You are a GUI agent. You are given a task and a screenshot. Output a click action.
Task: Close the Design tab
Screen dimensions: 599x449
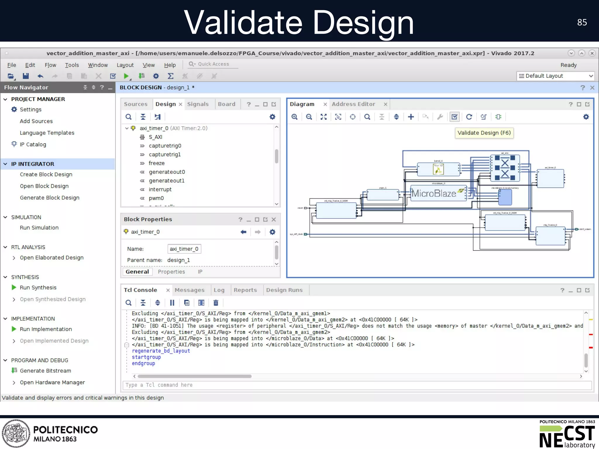[180, 104]
